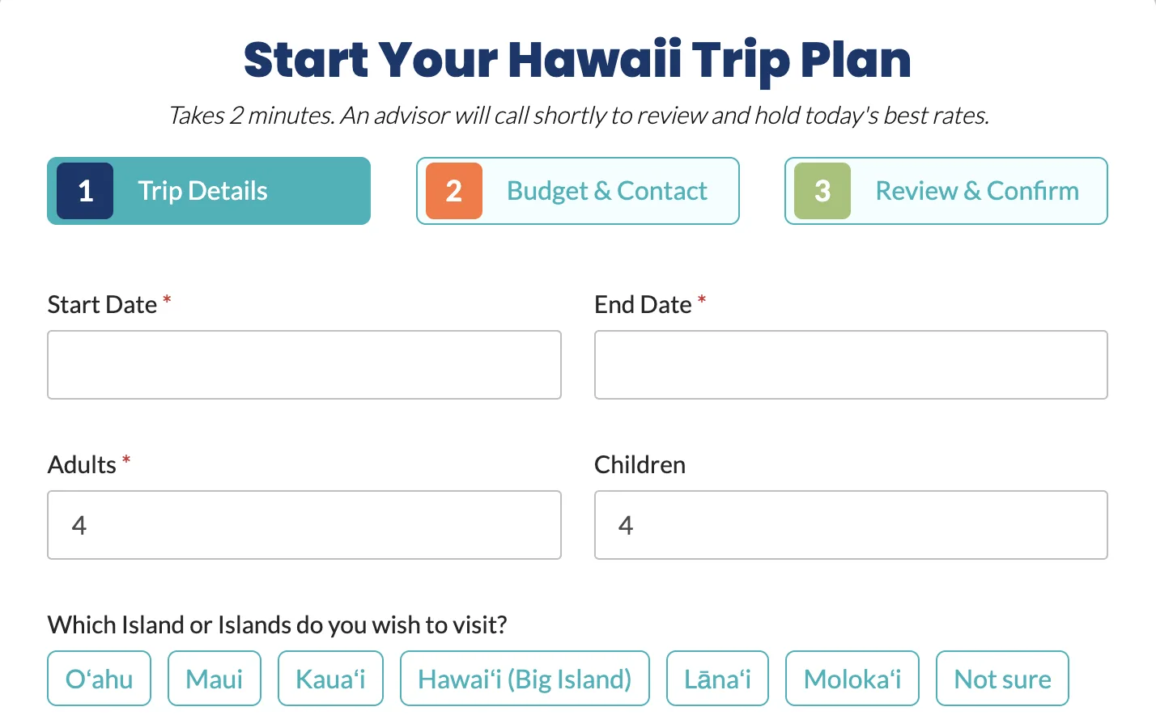The width and height of the screenshot is (1156, 728).
Task: Select O'ahu as an island to visit
Action: pyautogui.click(x=99, y=679)
